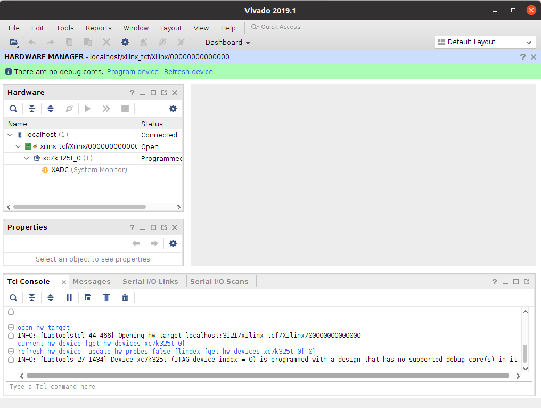Open Hardware panel settings gear
The image size is (541, 408).
pyautogui.click(x=173, y=109)
